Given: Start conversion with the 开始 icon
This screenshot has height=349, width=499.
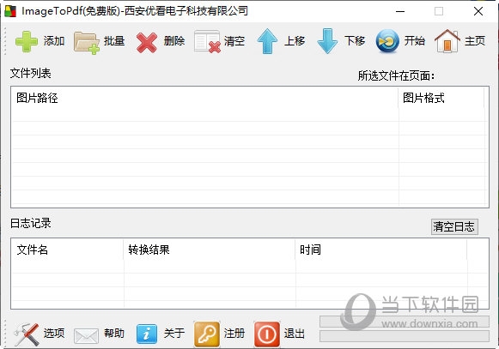Looking at the screenshot, I should (x=387, y=41).
